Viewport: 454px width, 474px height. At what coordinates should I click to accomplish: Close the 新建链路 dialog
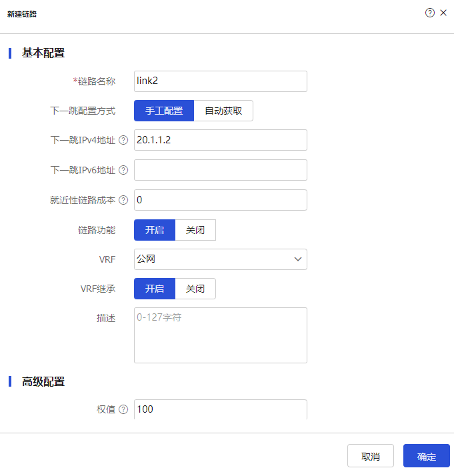[x=443, y=13]
